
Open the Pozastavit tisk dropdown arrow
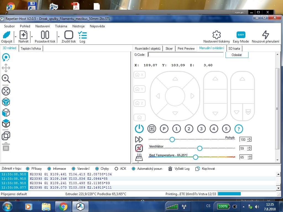coord(59,37)
